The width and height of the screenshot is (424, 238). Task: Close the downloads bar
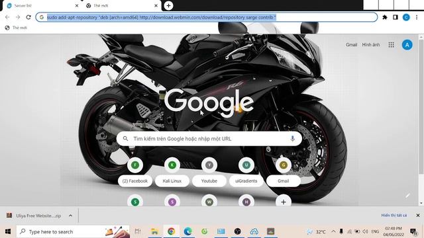418,216
